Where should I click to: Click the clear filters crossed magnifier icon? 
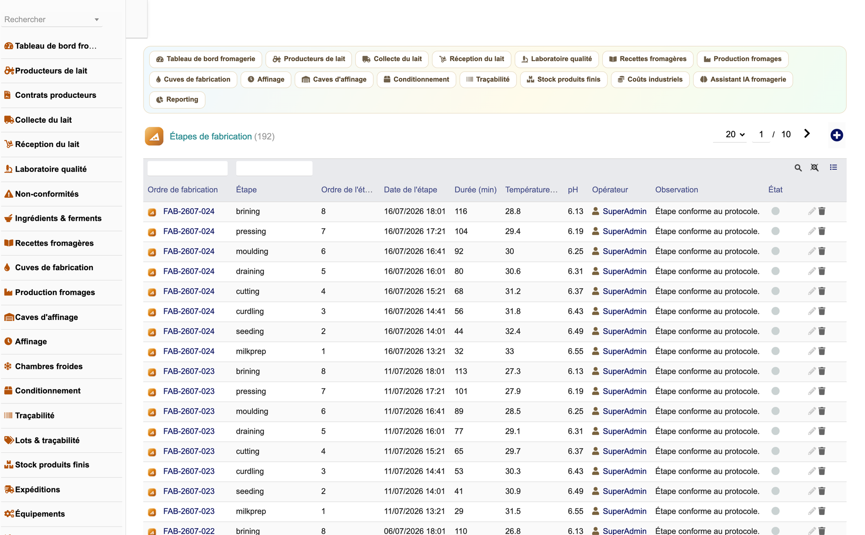[814, 168]
